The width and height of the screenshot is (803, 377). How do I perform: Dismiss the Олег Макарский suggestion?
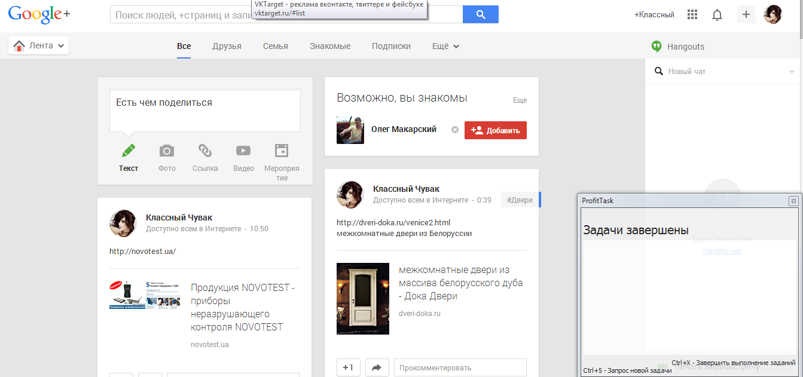(455, 130)
